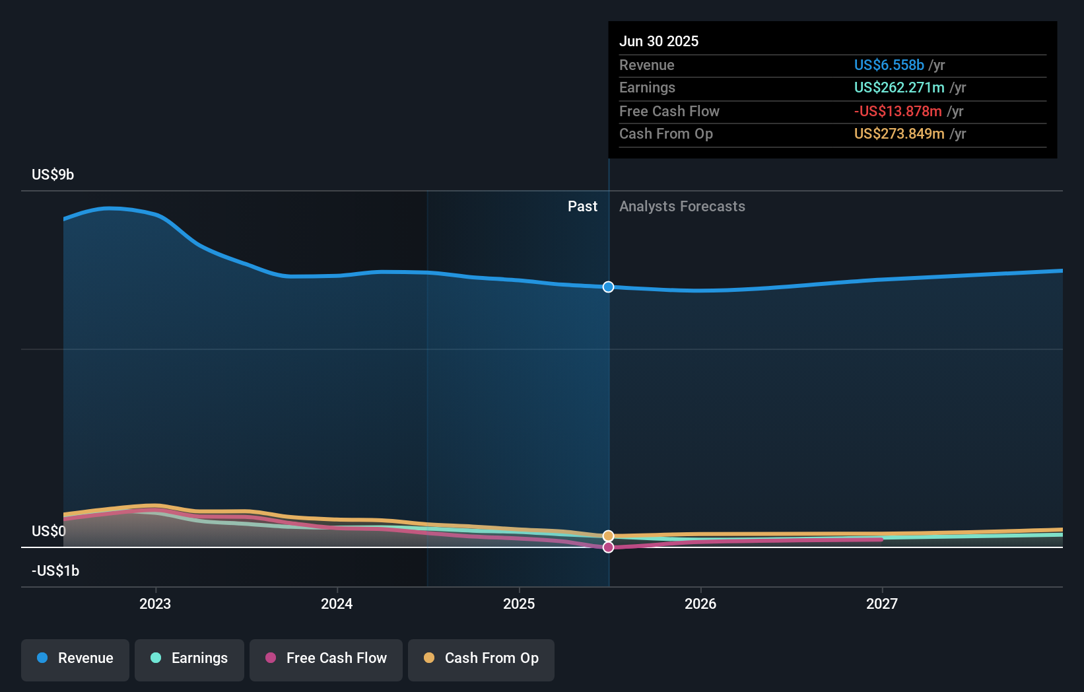Click the 2023 x-axis label

(x=155, y=604)
